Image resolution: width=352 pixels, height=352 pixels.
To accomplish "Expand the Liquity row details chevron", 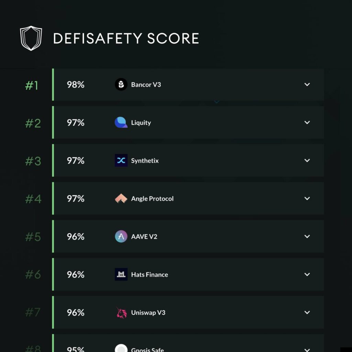I will (307, 122).
